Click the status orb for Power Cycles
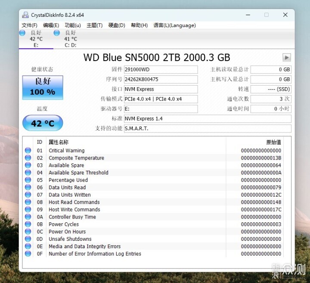The height and width of the screenshot is (283, 310). coord(28,224)
